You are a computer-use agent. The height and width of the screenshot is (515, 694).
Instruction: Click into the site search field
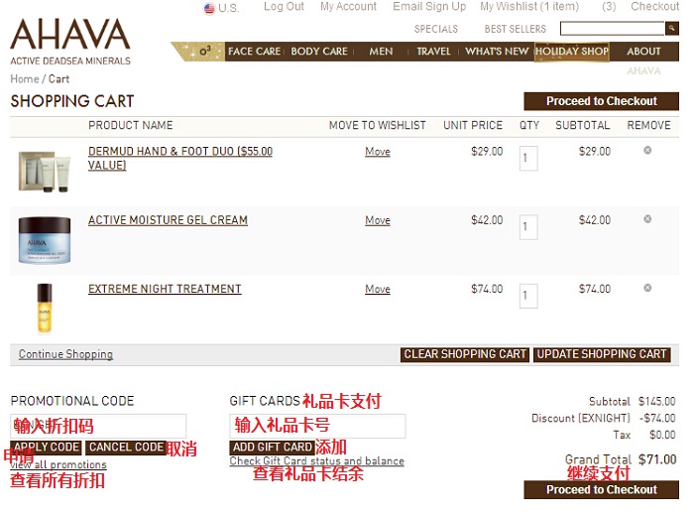click(613, 29)
